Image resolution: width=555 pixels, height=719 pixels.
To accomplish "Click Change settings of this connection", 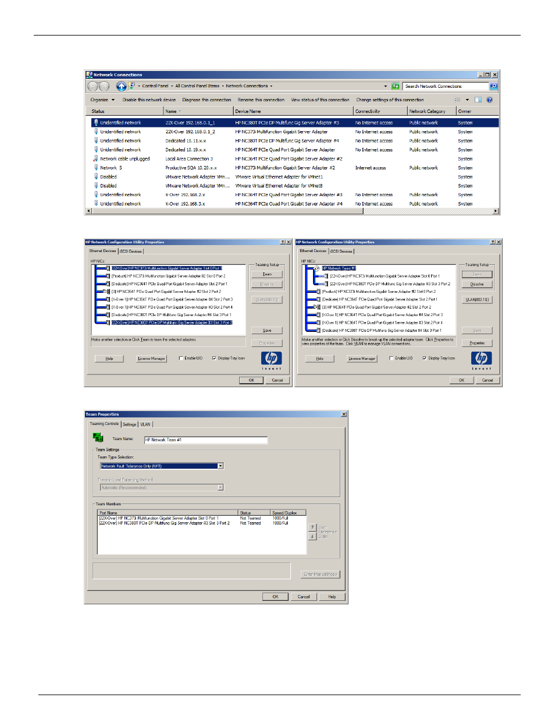I will coord(390,100).
